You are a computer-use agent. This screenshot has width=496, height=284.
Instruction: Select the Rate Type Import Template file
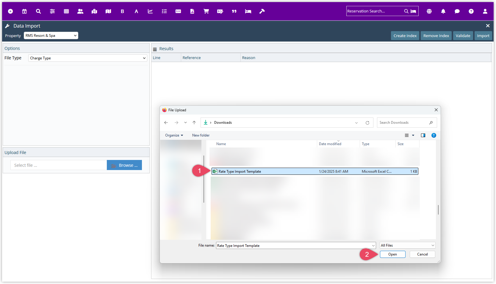coord(315,172)
